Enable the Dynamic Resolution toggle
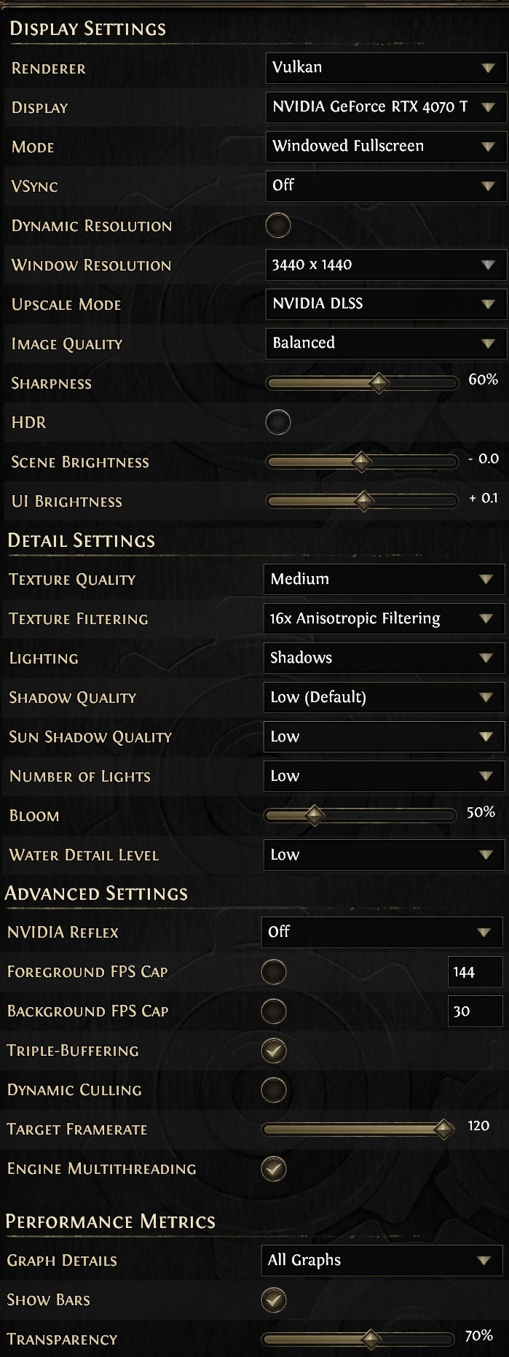Viewport: 509px width, 1357px height. pyautogui.click(x=278, y=225)
